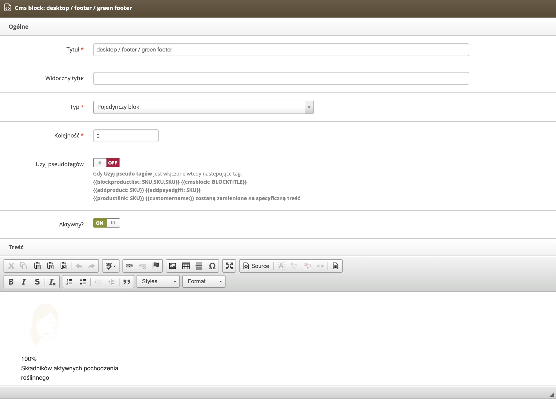Insert an anchor with flag icon
Image resolution: width=556 pixels, height=399 pixels.
coord(156,266)
